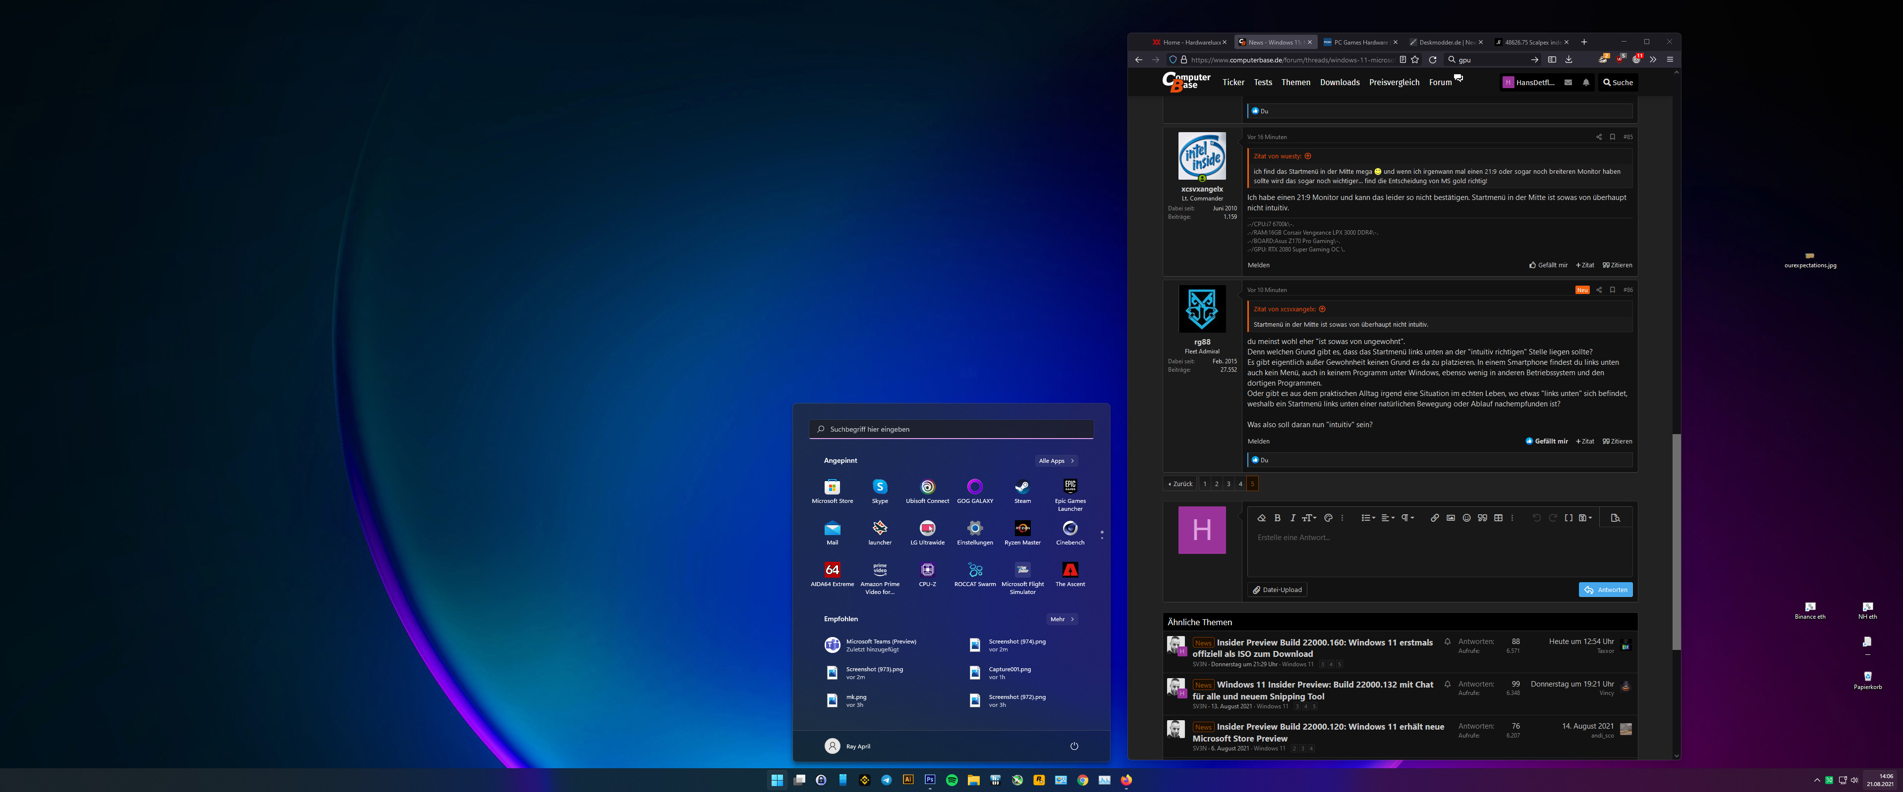1903x792 pixels.
Task: Insert image via editor toolbar icon
Action: coord(1450,518)
